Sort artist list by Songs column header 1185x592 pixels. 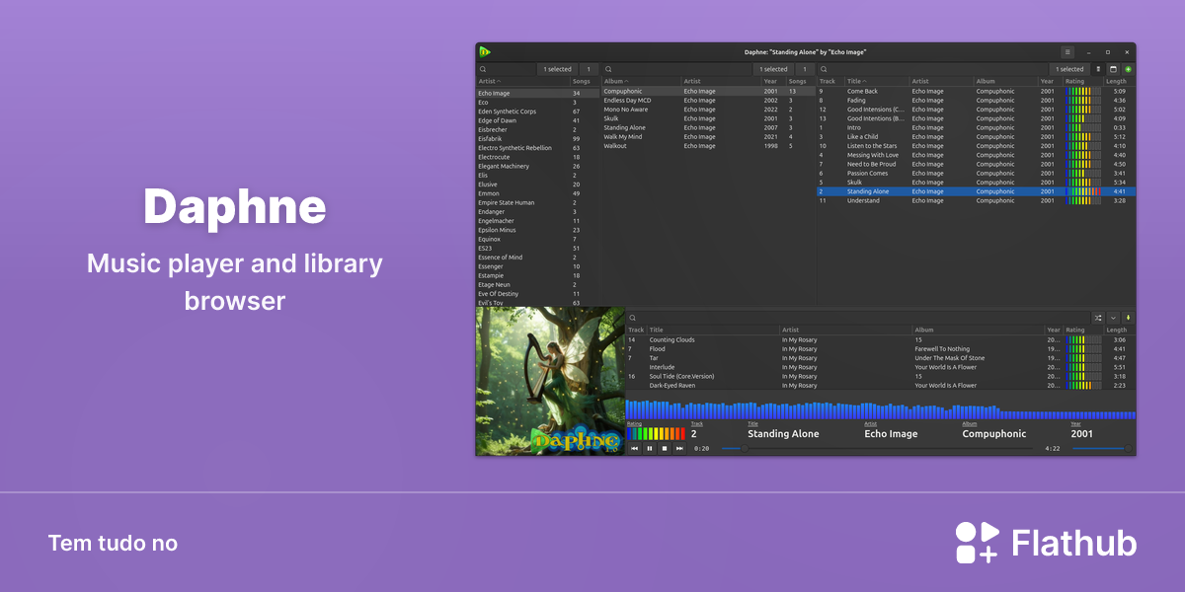(585, 81)
